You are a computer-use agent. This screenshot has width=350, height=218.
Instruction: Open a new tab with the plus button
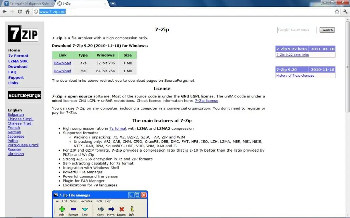point(113,3)
